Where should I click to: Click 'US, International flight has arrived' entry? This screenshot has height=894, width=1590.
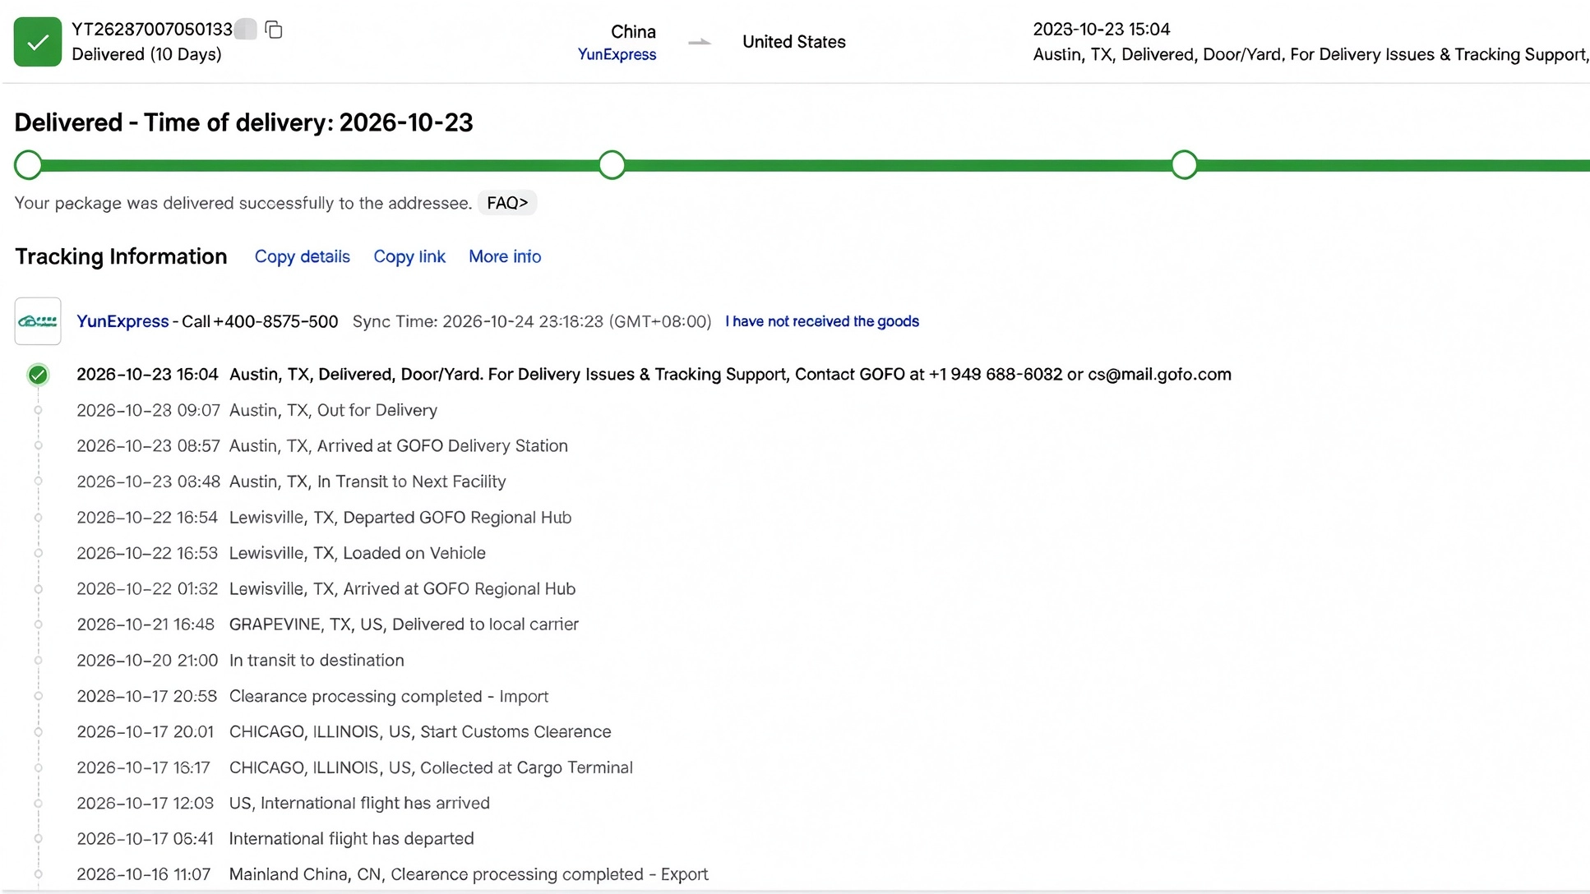pos(359,804)
